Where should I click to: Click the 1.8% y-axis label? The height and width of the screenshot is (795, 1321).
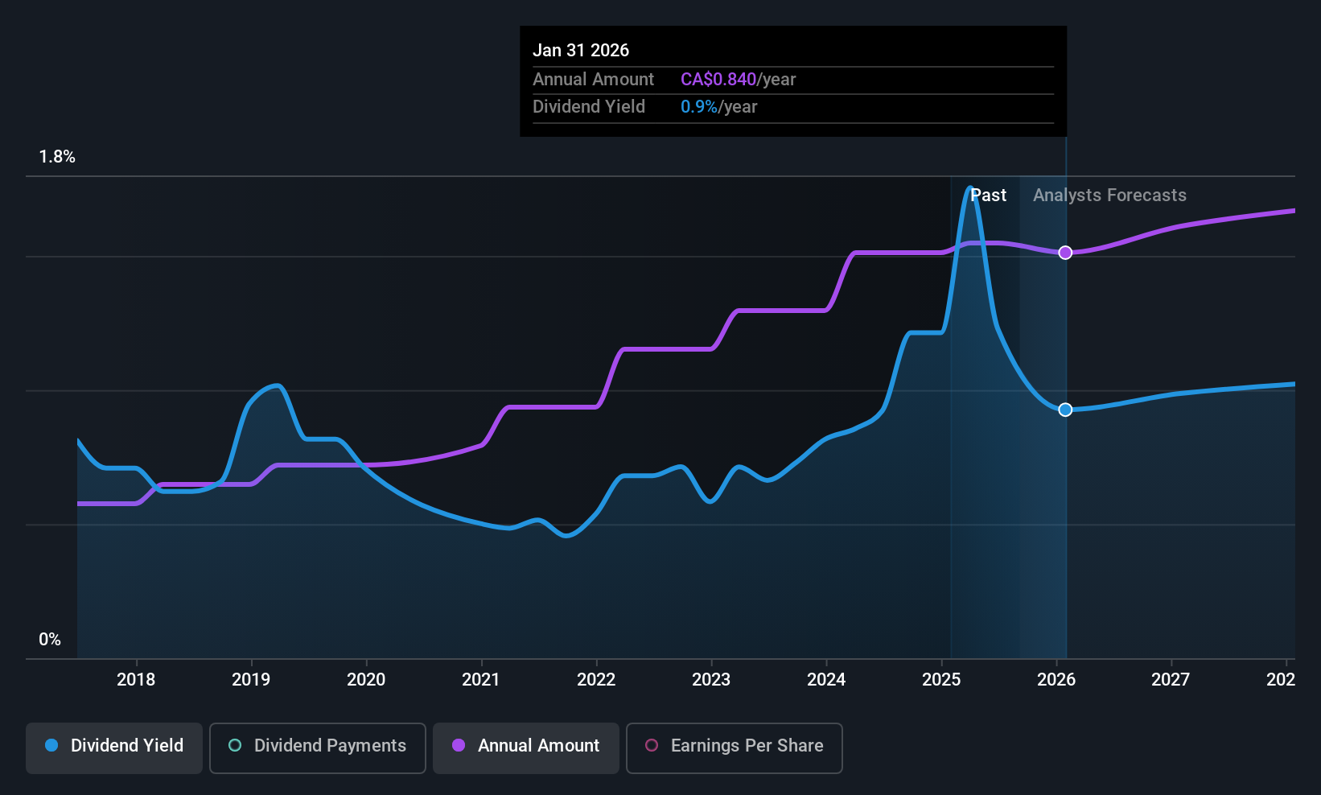pos(57,157)
